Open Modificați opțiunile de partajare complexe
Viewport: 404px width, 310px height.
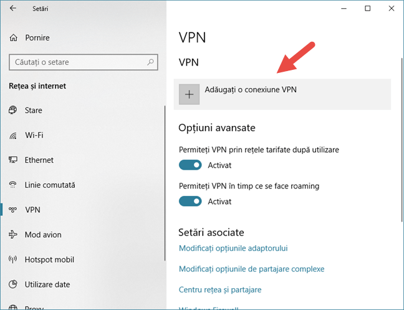pyautogui.click(x=251, y=269)
